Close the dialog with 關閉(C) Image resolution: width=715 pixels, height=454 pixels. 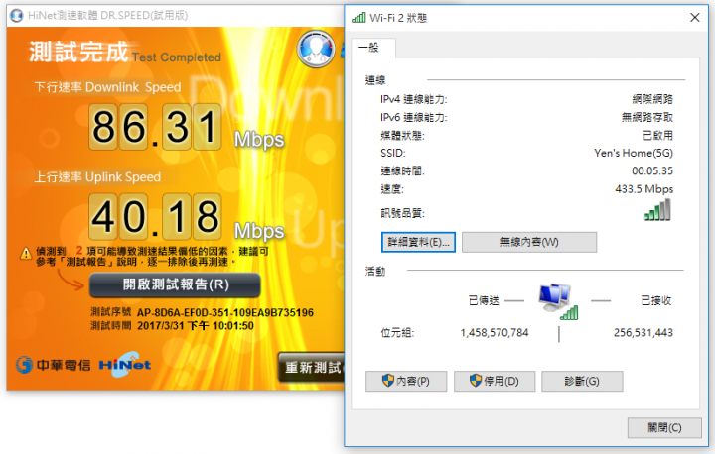[x=664, y=428]
